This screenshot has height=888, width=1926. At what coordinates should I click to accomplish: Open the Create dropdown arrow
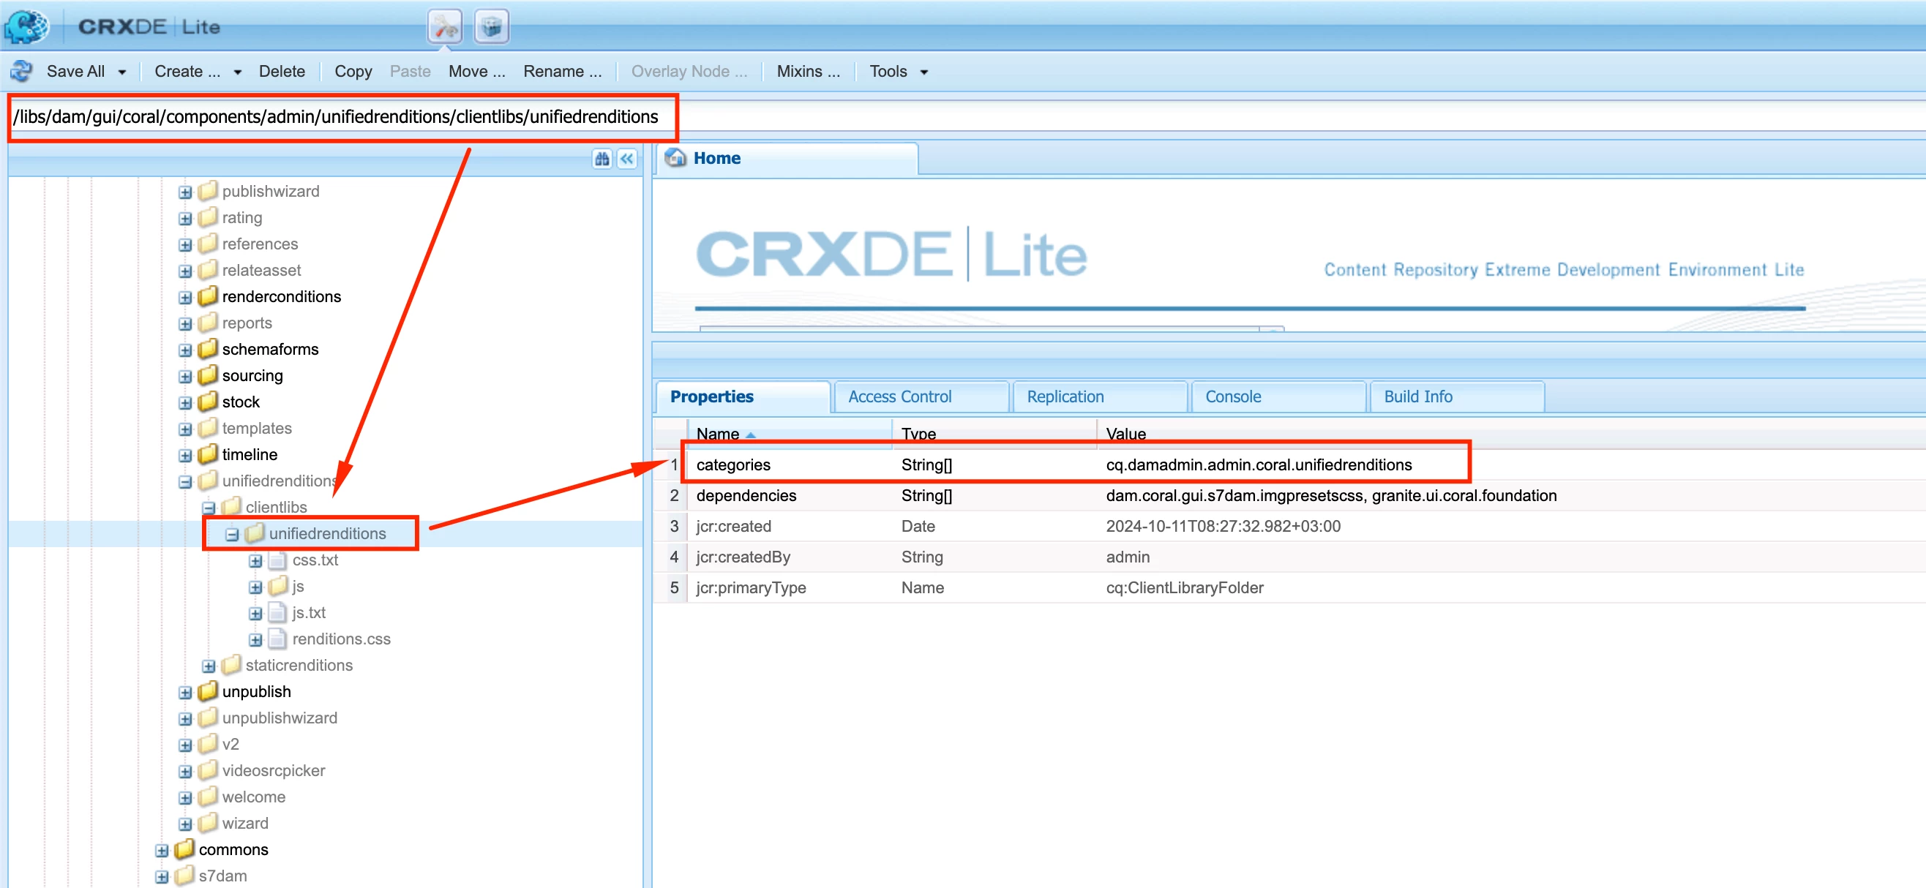[237, 72]
